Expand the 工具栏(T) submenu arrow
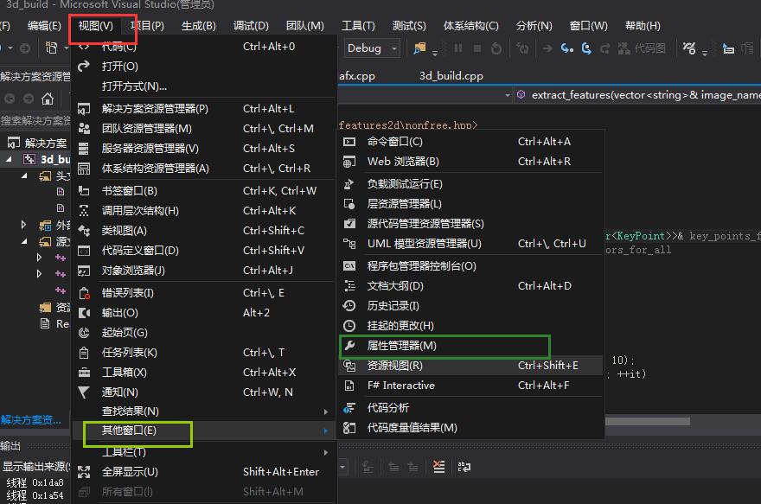 click(x=326, y=453)
